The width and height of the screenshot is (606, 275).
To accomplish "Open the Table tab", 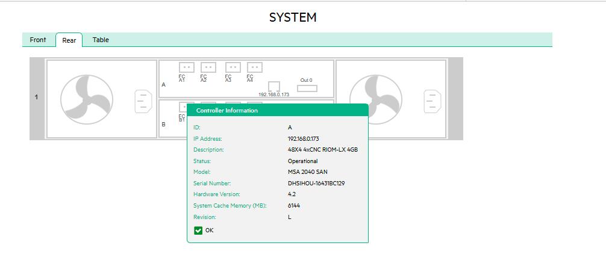I will (x=101, y=40).
